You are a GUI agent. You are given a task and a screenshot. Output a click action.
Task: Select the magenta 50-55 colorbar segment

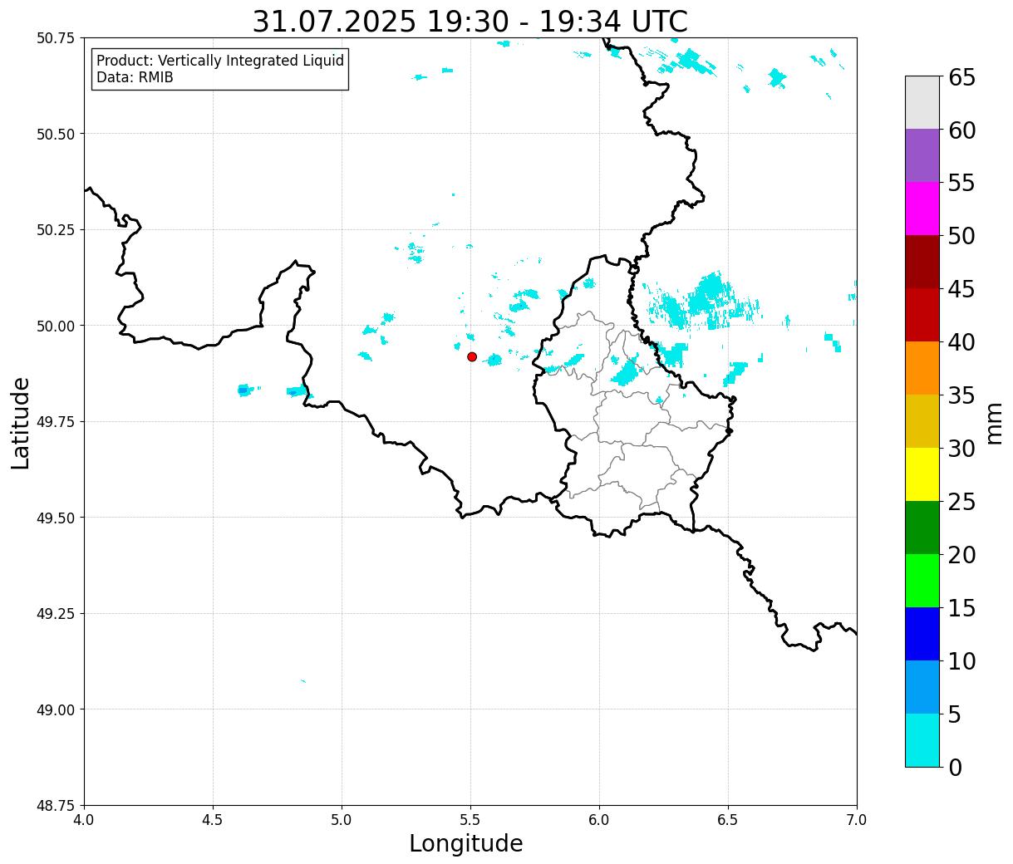click(922, 209)
